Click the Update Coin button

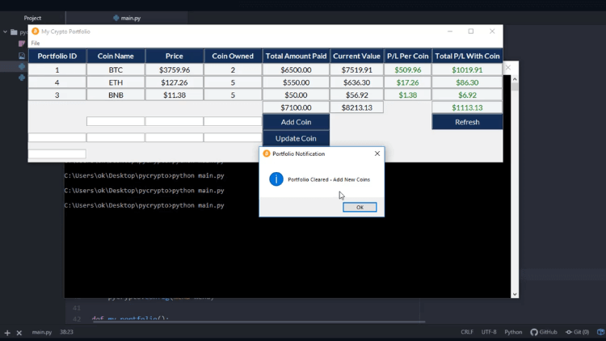point(296,138)
